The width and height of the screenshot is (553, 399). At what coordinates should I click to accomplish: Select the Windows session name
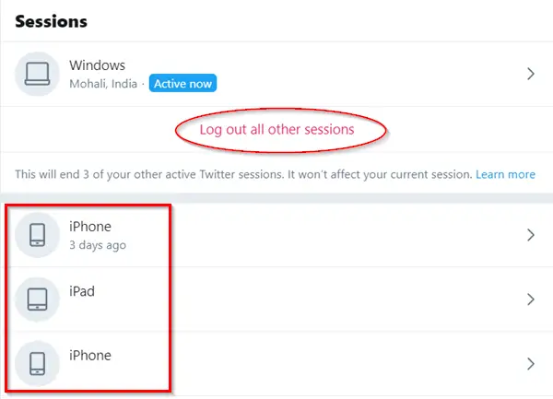[x=97, y=65]
